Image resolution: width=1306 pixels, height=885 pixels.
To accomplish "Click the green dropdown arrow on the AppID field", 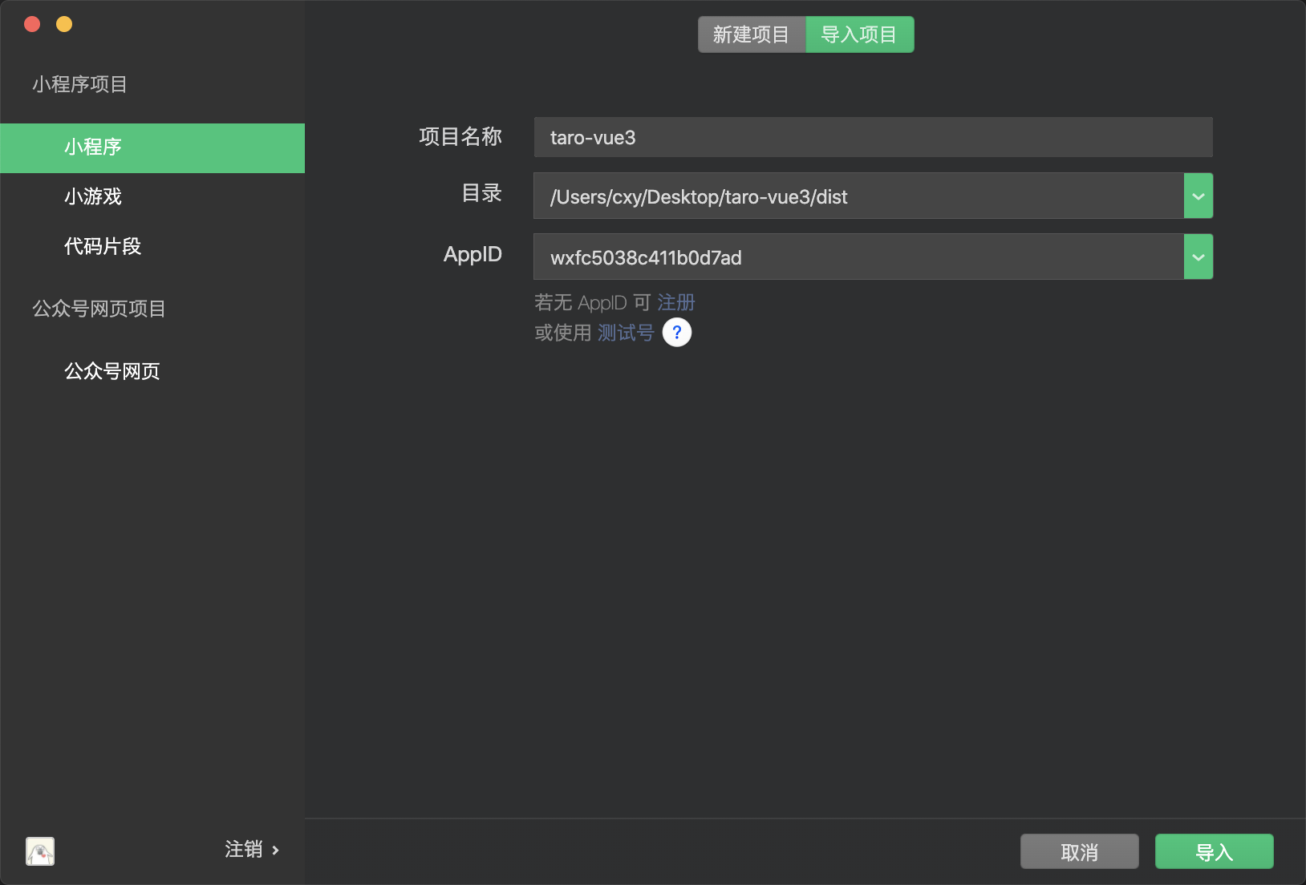I will tap(1199, 257).
